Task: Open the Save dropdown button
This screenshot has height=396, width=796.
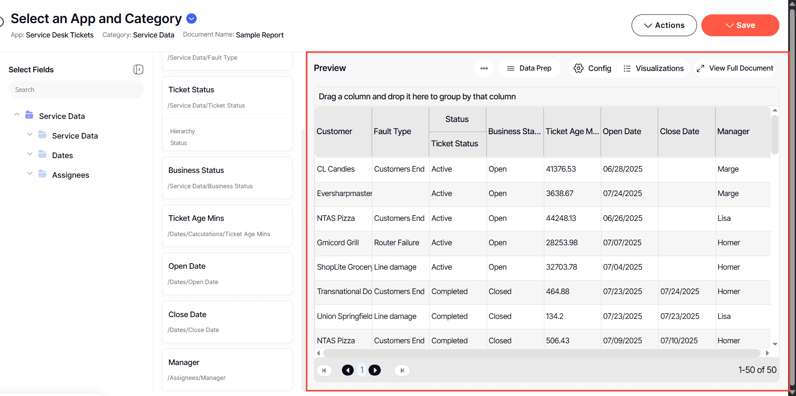Action: click(x=740, y=25)
